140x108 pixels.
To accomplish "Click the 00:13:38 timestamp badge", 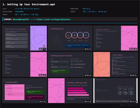I will tap(88, 101).
